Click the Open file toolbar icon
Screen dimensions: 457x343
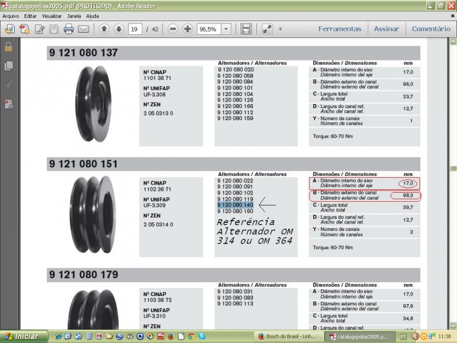point(10,29)
